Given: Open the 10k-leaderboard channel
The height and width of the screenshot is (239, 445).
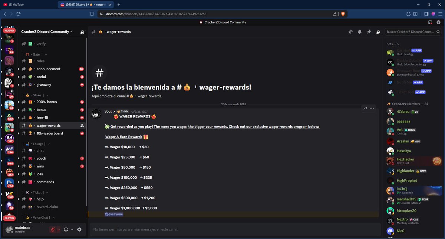Looking at the screenshot, I should tap(52, 133).
